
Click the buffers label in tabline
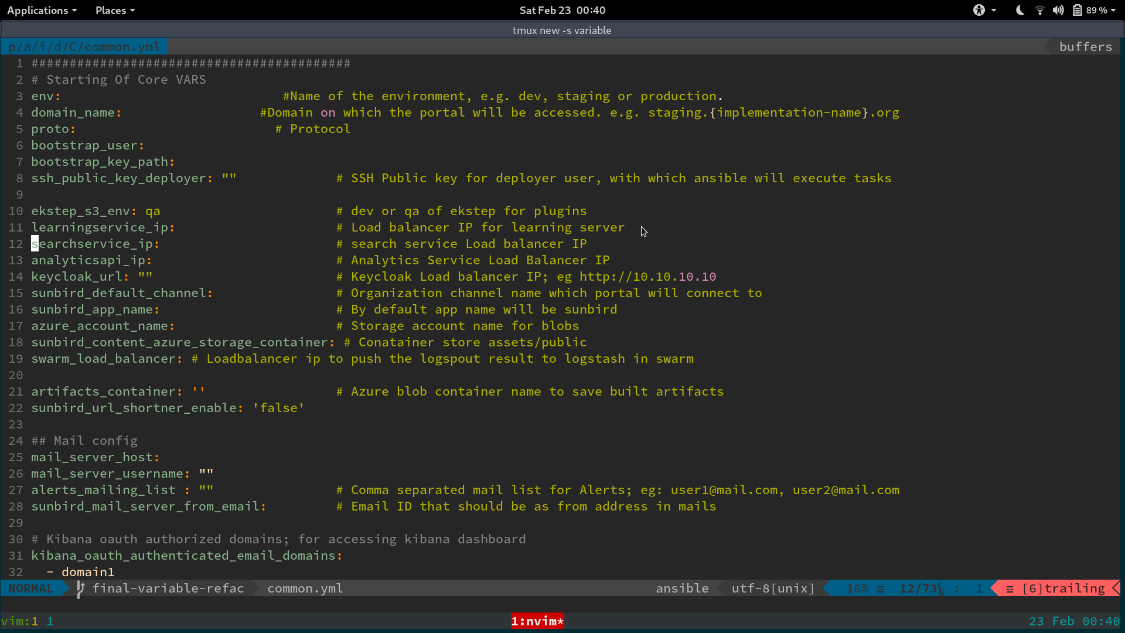[1085, 46]
